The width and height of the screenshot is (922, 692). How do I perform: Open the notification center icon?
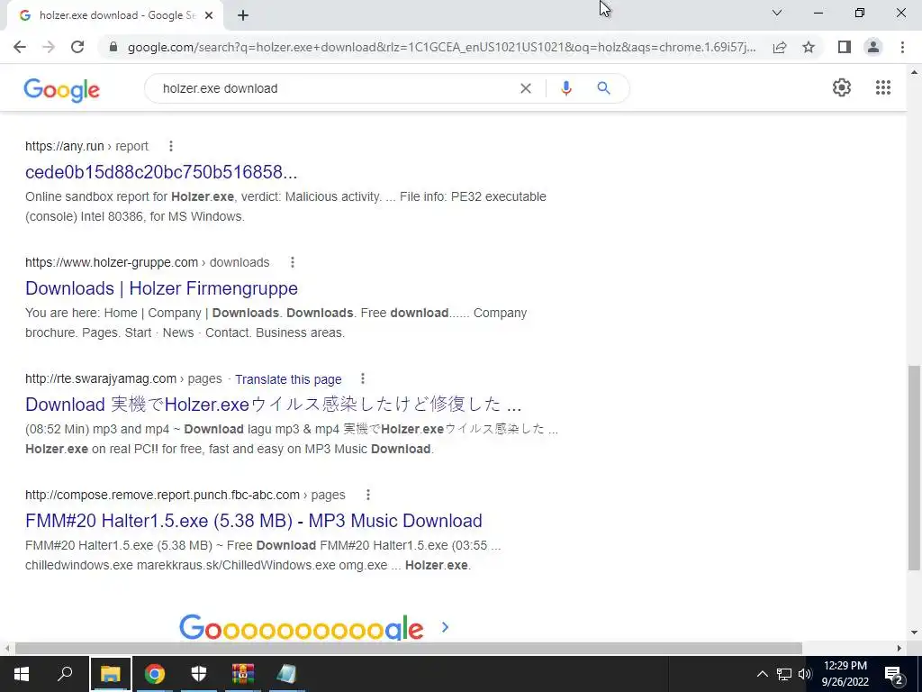894,674
